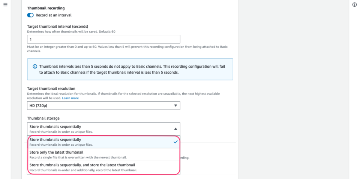Click the 'Target thumbnail interval (seconds)' label

pyautogui.click(x=57, y=27)
